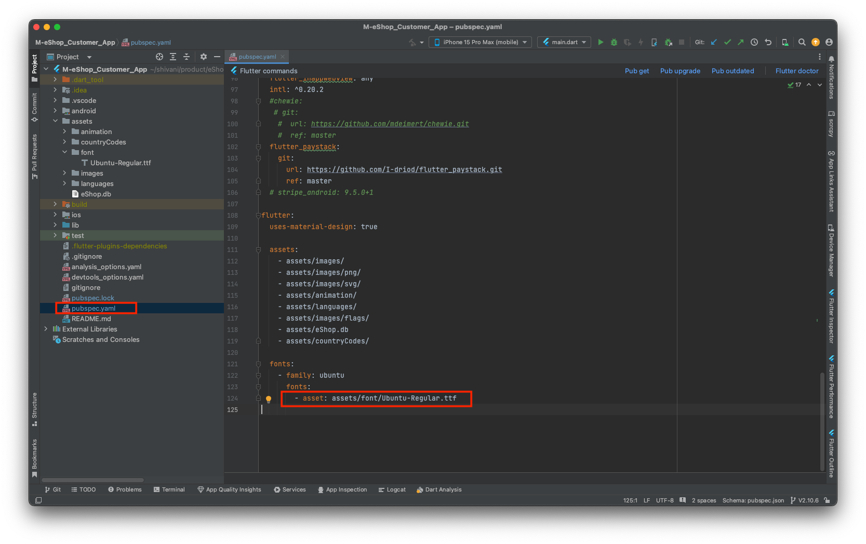The width and height of the screenshot is (866, 544).
Task: Click the orange IDE update icon
Action: click(816, 42)
